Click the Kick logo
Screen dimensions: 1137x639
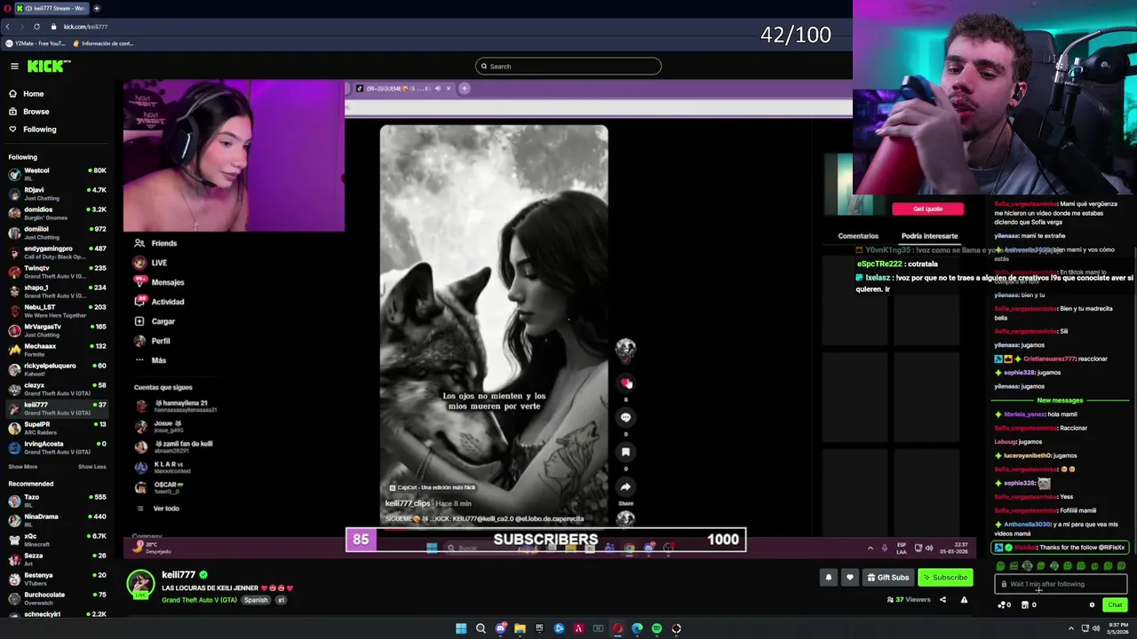point(48,66)
